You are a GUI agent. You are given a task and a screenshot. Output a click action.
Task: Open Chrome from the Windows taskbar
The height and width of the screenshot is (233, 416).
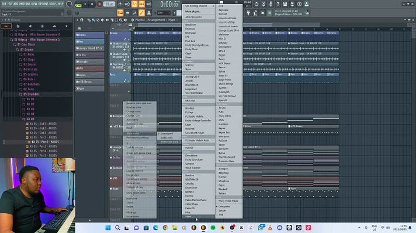coord(165,228)
